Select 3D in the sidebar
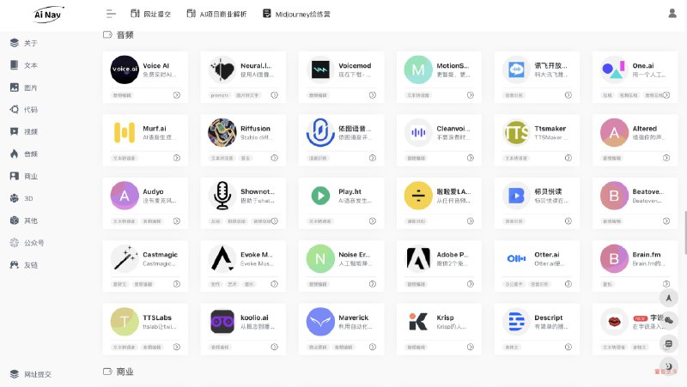 pos(28,198)
